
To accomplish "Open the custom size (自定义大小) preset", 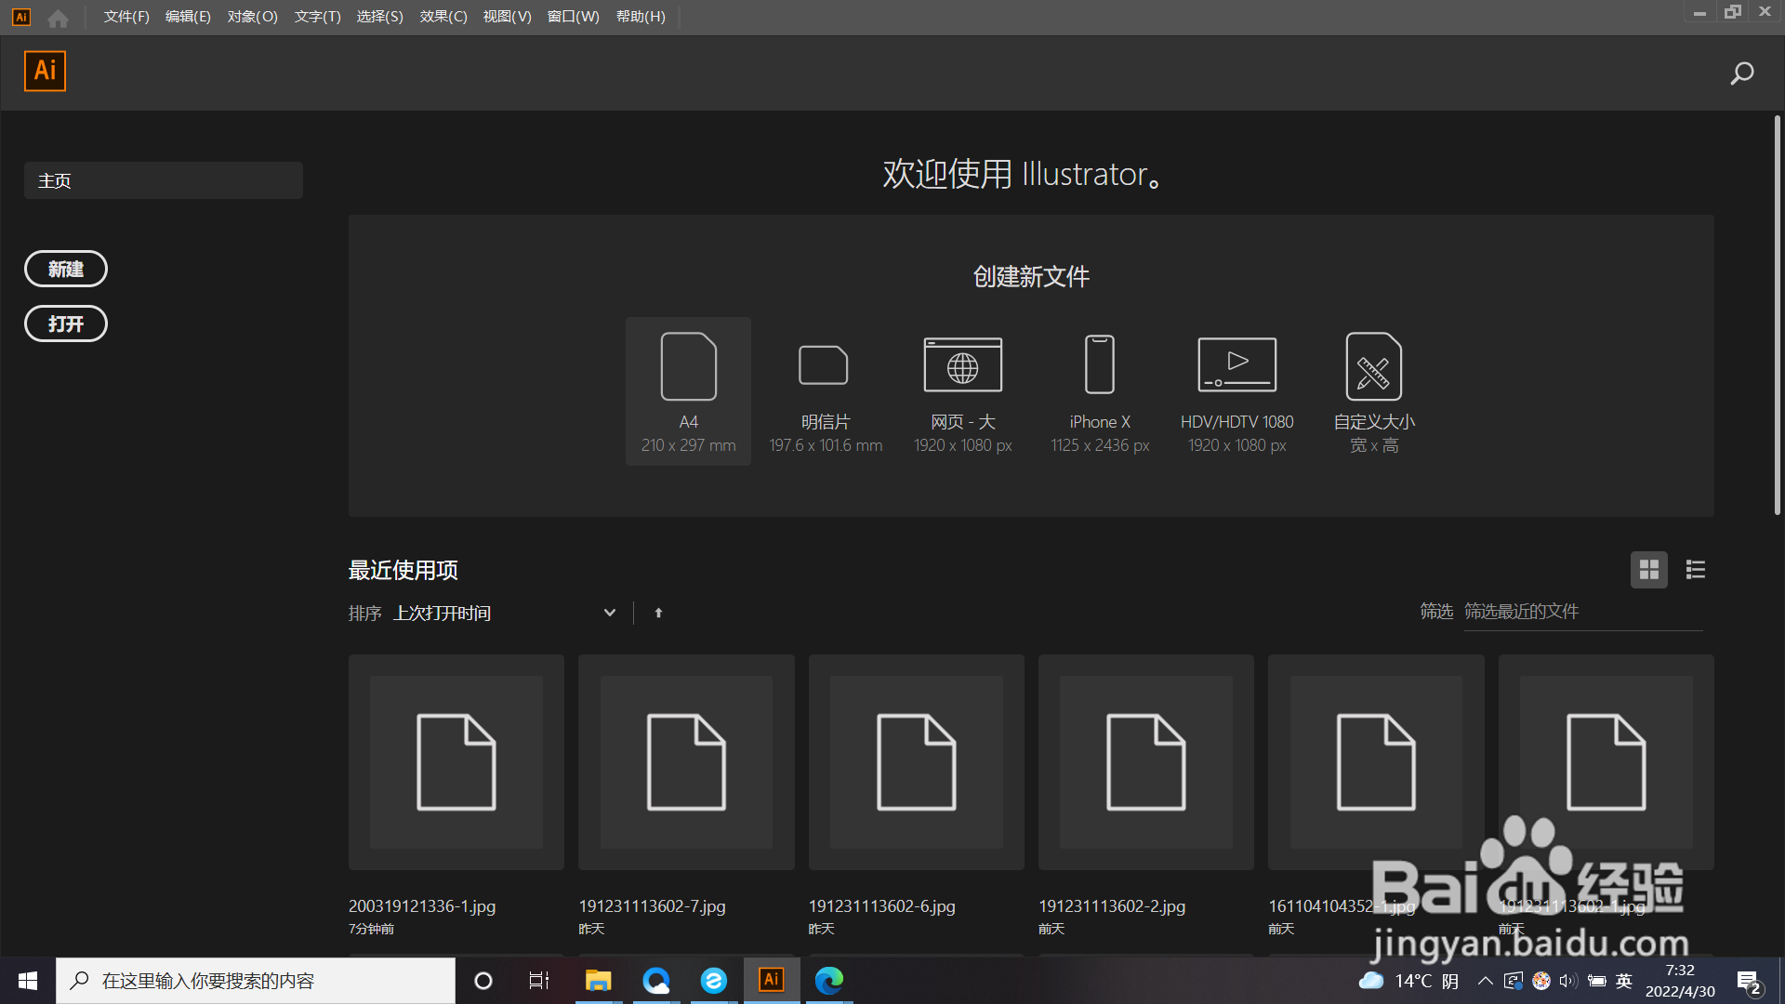I will click(x=1373, y=365).
